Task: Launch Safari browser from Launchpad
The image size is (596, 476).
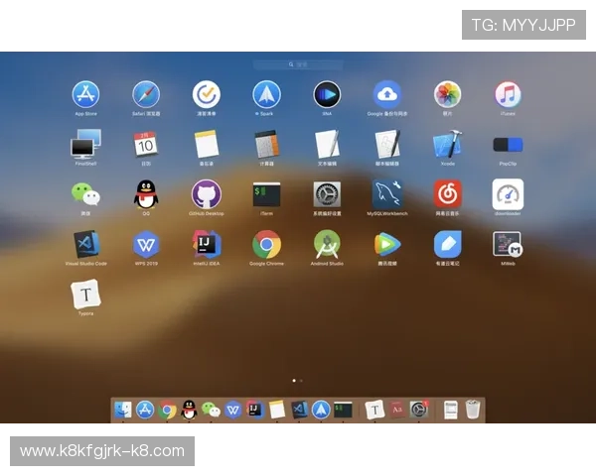Action: pos(146,94)
